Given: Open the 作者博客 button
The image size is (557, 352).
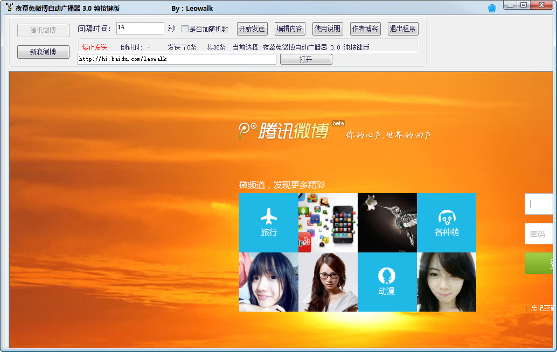Looking at the screenshot, I should pyautogui.click(x=365, y=29).
